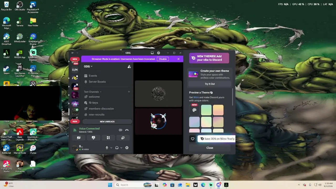Open OBS Studio desktop shortcut
The image size is (336, 189).
coord(20,7)
